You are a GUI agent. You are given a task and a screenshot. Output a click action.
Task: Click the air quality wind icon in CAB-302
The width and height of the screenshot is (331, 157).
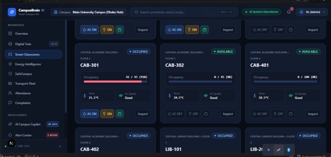[x=206, y=96]
